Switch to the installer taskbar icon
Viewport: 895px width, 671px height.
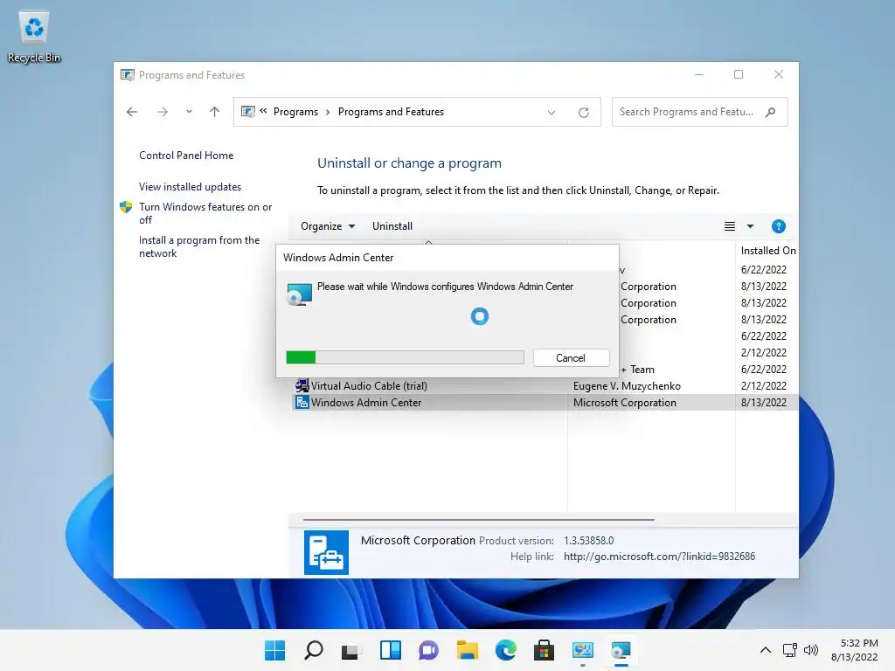[621, 650]
